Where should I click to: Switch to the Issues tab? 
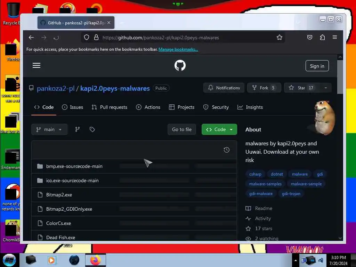point(72,107)
